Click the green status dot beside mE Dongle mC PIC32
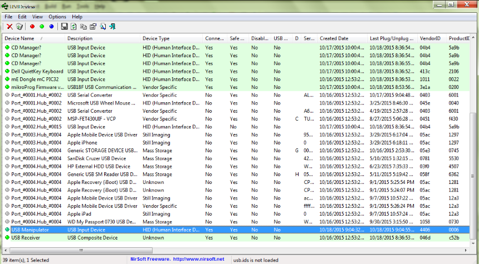The width and height of the screenshot is (479, 264). [7, 79]
